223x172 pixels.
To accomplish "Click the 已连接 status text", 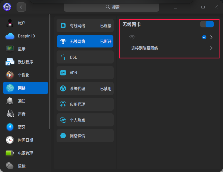I will click(106, 26).
